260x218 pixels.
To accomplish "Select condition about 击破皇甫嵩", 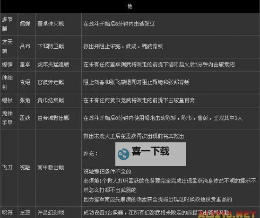I will [x=139, y=100].
